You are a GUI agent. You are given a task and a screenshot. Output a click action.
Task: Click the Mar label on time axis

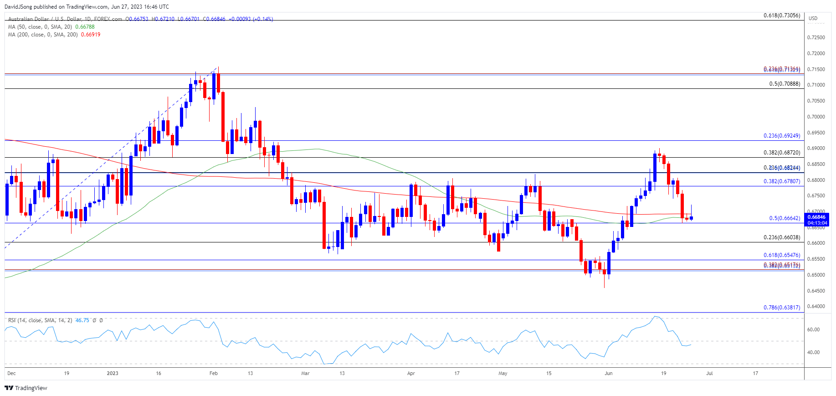coord(305,373)
